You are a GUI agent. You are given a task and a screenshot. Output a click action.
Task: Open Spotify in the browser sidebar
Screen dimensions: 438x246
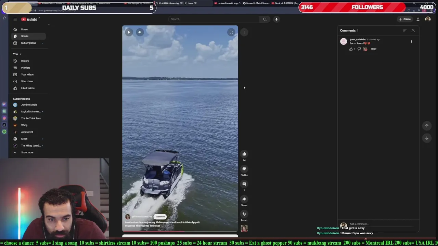pyautogui.click(x=4, y=132)
